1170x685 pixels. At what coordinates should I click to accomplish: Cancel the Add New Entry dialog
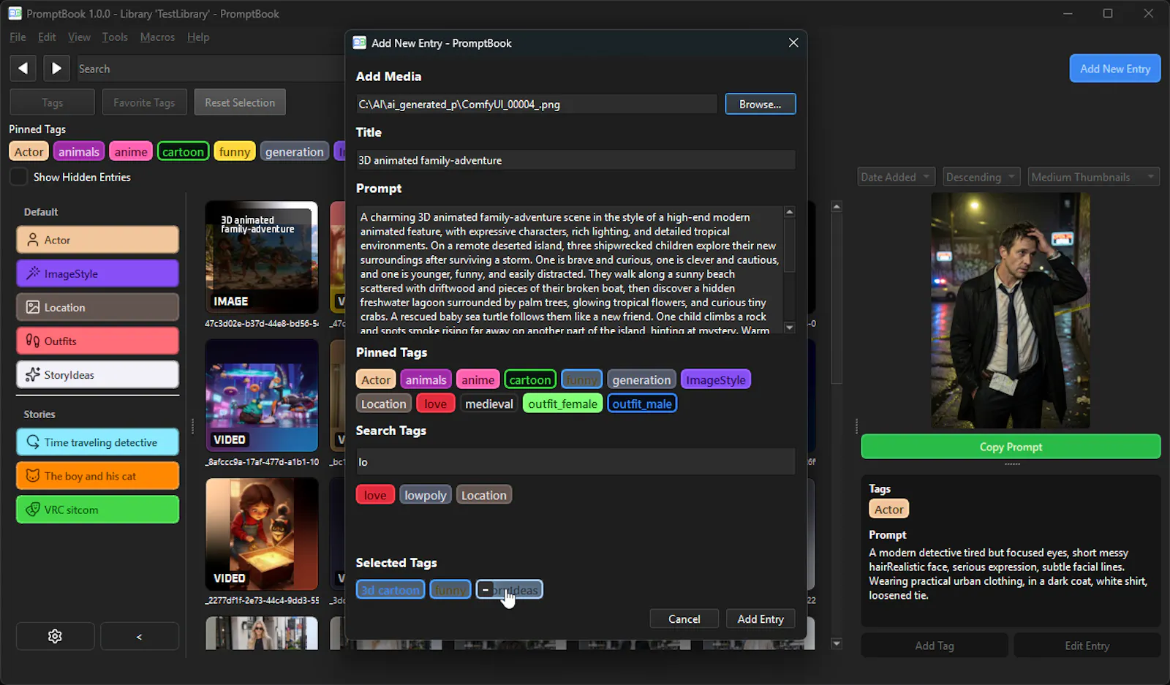[684, 619]
